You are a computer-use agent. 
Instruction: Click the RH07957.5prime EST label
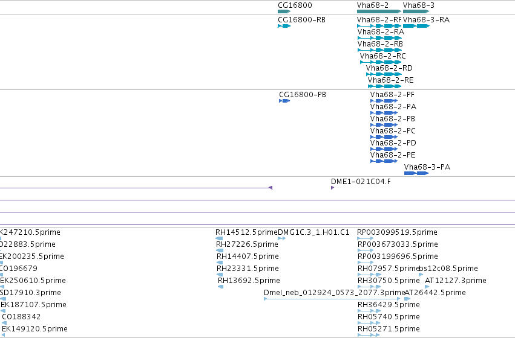tap(389, 269)
